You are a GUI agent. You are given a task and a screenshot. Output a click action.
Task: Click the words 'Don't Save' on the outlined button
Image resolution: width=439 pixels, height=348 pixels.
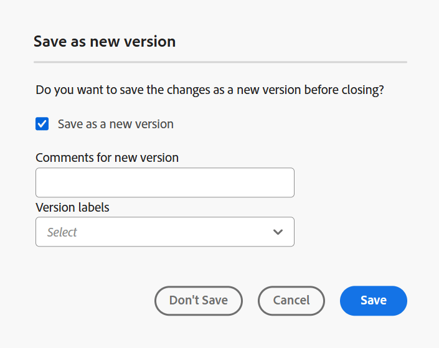(199, 301)
